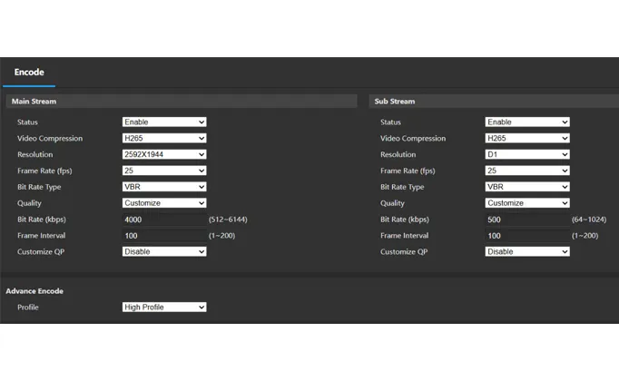Image resolution: width=619 pixels, height=381 pixels.
Task: Choose Sub Stream Frame Rate dropdown
Action: [x=527, y=171]
